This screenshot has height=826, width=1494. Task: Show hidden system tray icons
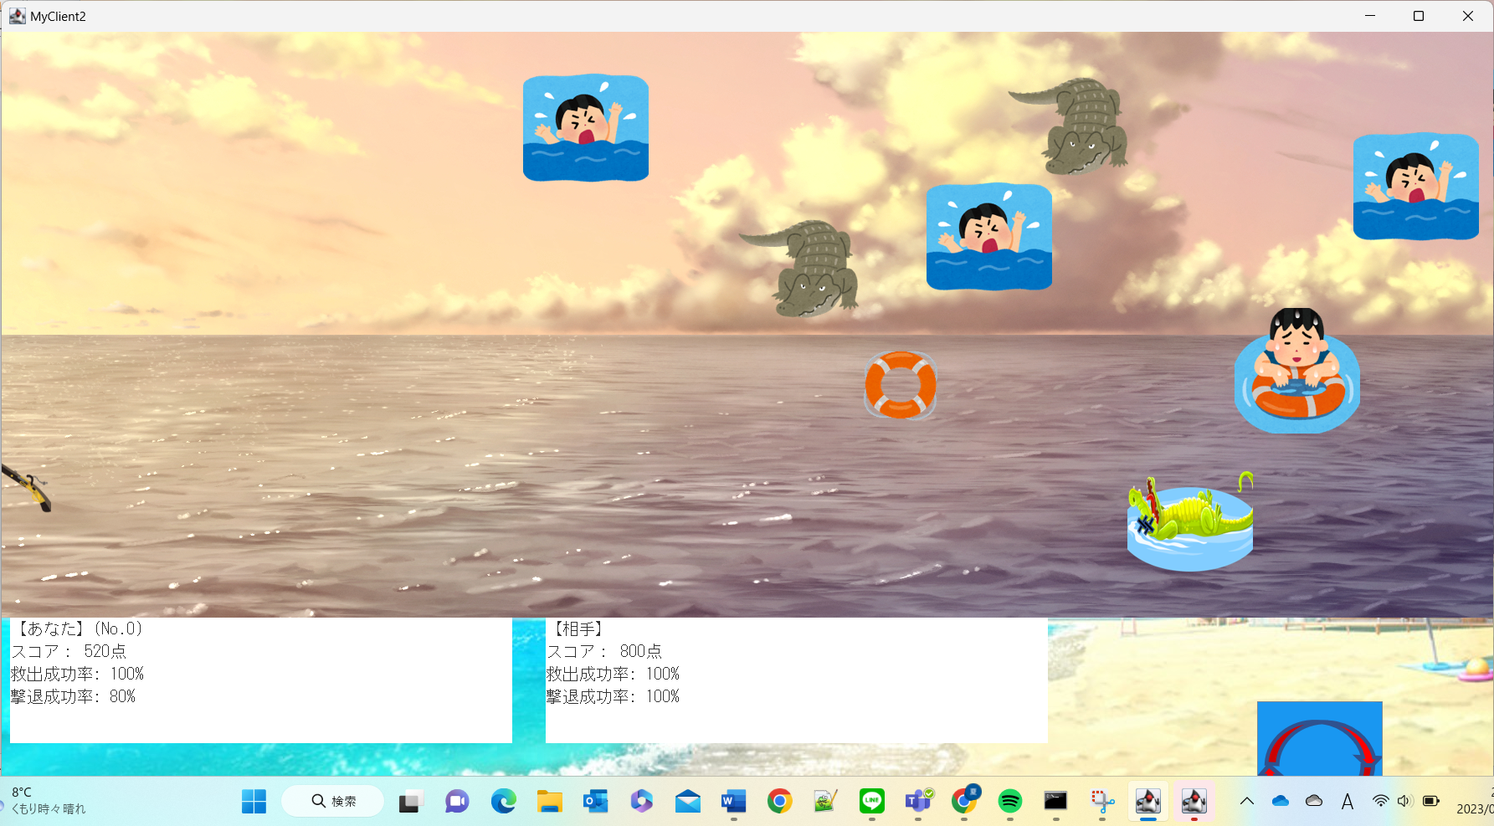(x=1246, y=802)
